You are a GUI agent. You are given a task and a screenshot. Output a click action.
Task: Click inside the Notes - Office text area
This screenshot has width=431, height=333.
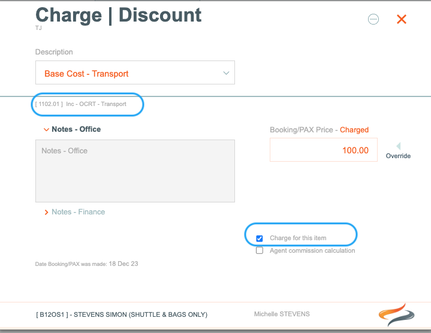click(135, 171)
